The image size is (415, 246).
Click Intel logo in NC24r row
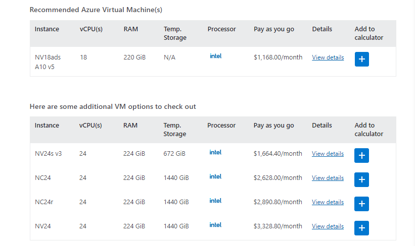click(216, 201)
